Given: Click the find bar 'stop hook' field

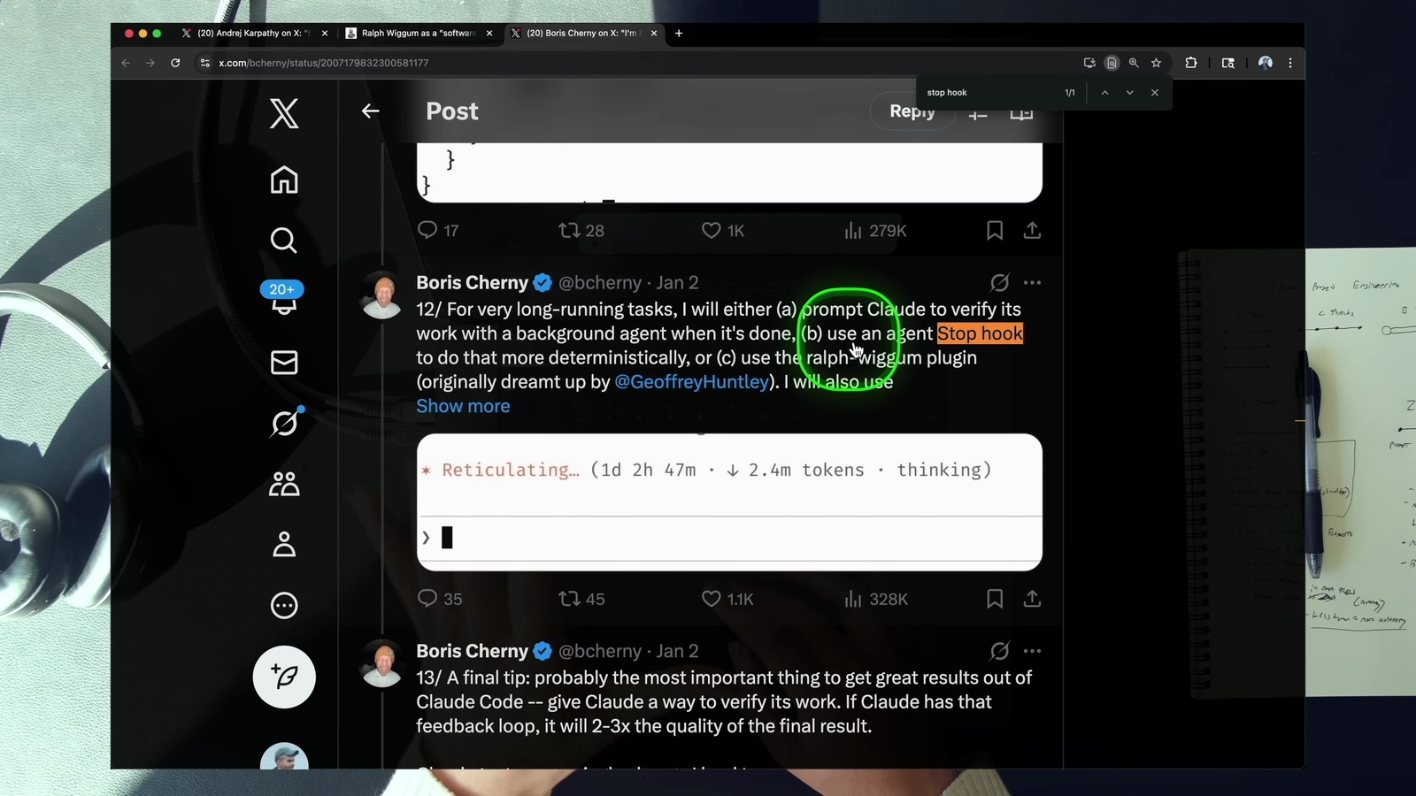Looking at the screenshot, I should coord(987,93).
